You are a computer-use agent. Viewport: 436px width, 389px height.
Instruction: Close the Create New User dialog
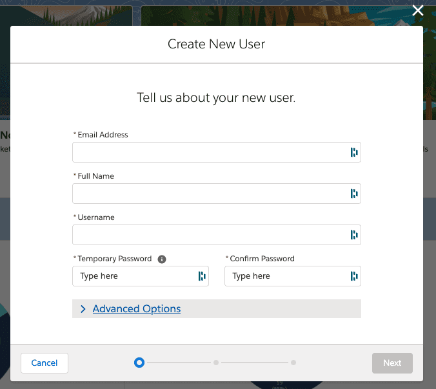[x=418, y=10]
